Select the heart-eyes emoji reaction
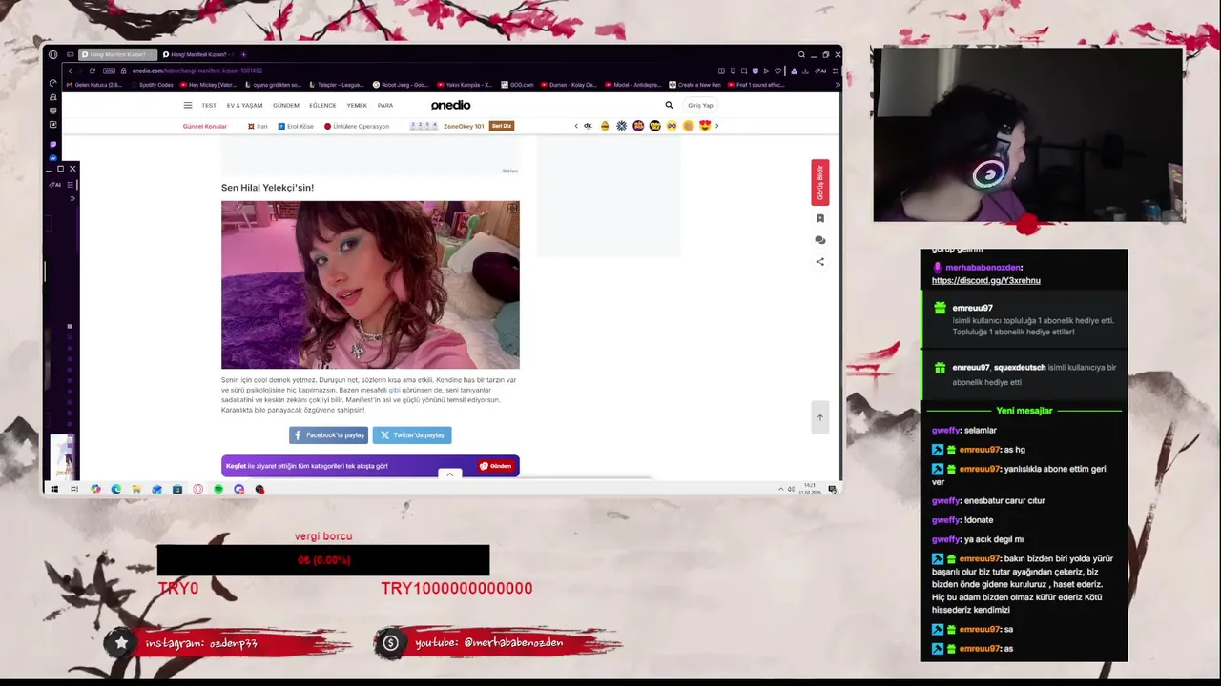Screen dimensions: 1221x686 (705, 126)
